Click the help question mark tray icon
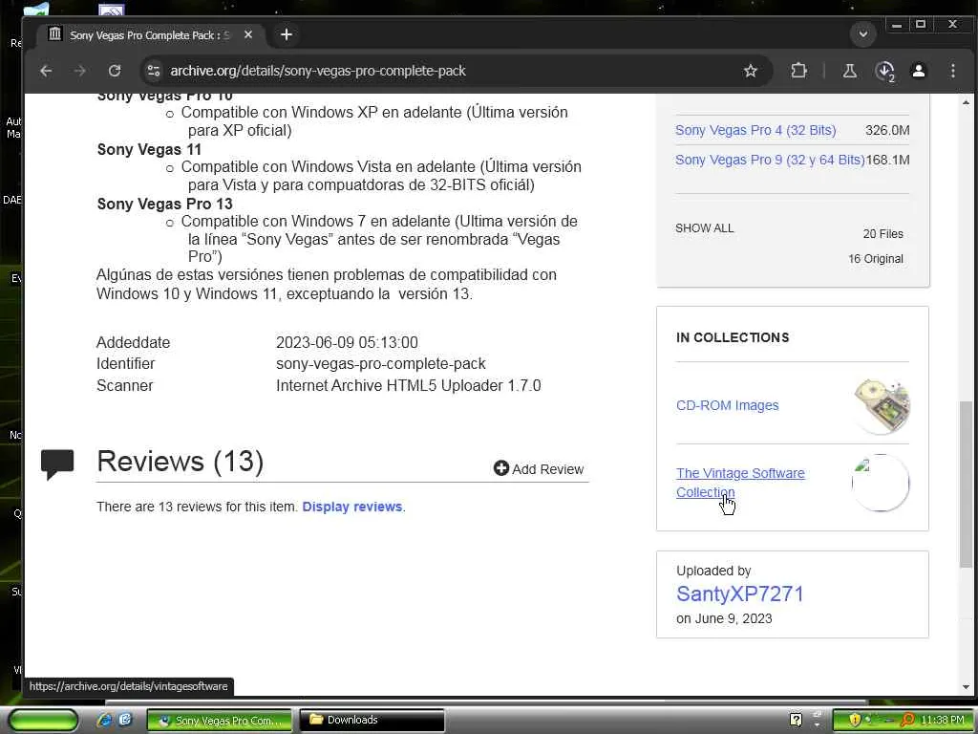Screen dimensions: 978x734 [x=796, y=720]
